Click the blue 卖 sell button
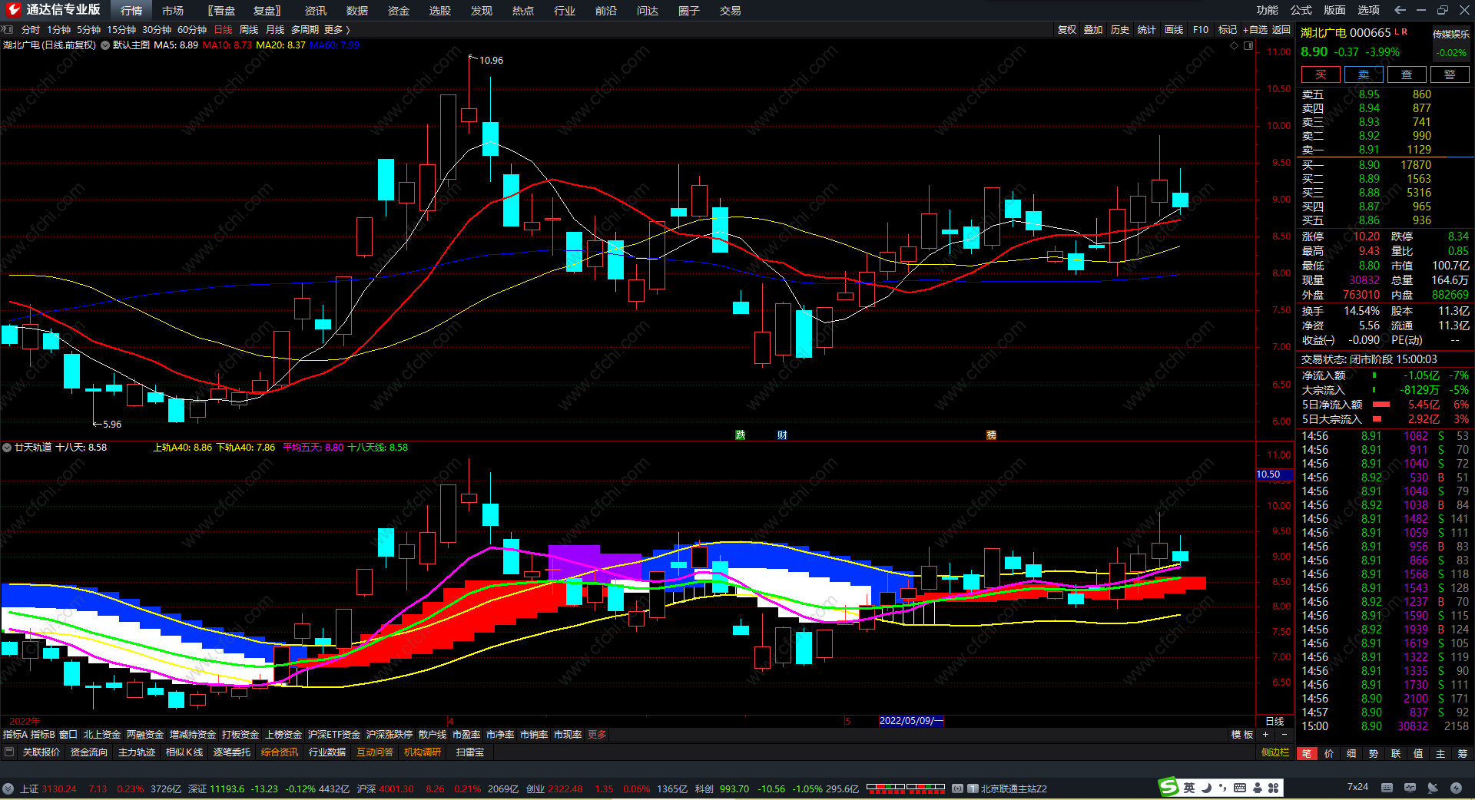Screen dimensions: 1475x800 tap(1364, 74)
